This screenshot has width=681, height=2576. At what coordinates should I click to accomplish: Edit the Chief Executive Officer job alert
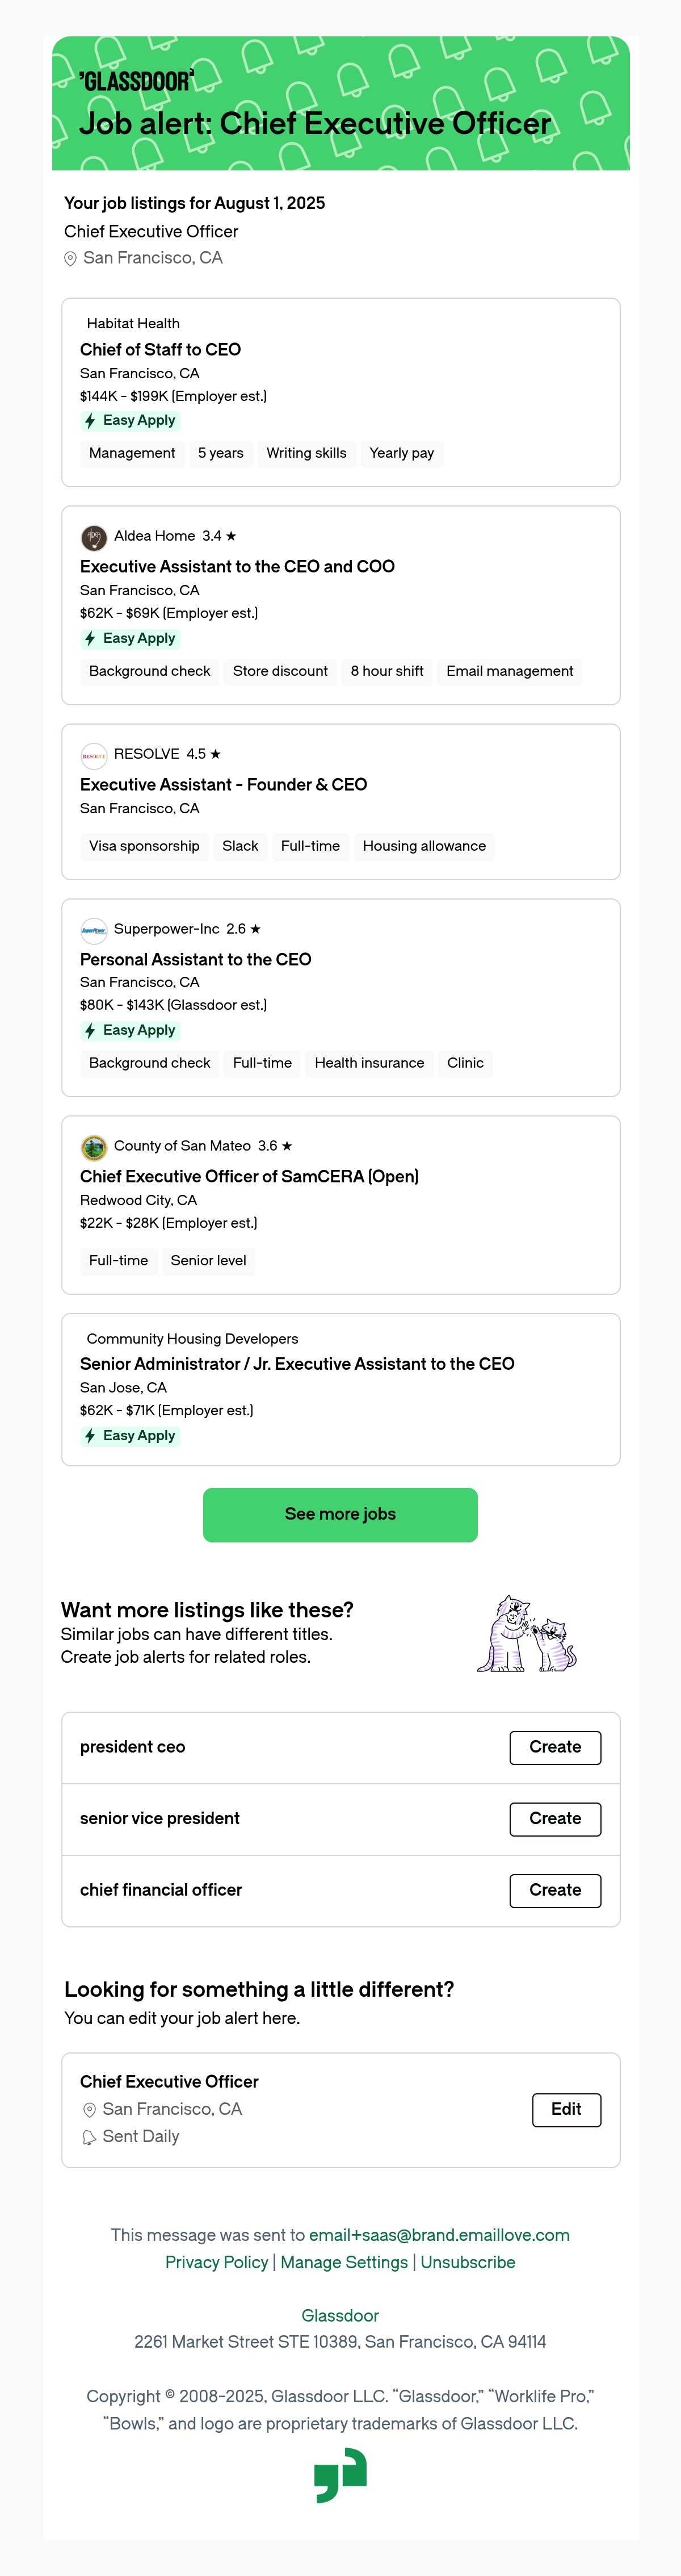(566, 2110)
